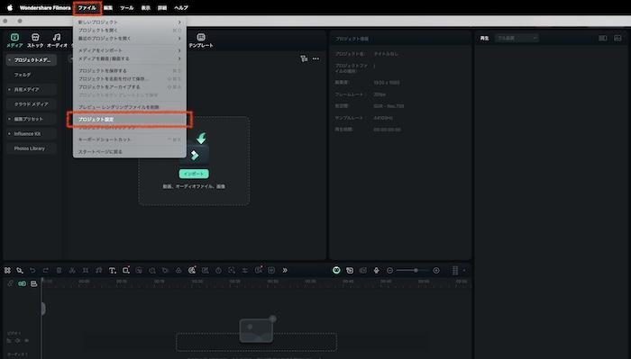Open the 新しいプロジェクト submenu arrow

point(179,22)
